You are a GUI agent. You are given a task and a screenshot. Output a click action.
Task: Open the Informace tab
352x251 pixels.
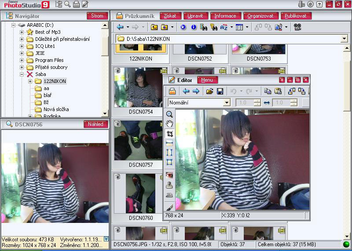225,16
